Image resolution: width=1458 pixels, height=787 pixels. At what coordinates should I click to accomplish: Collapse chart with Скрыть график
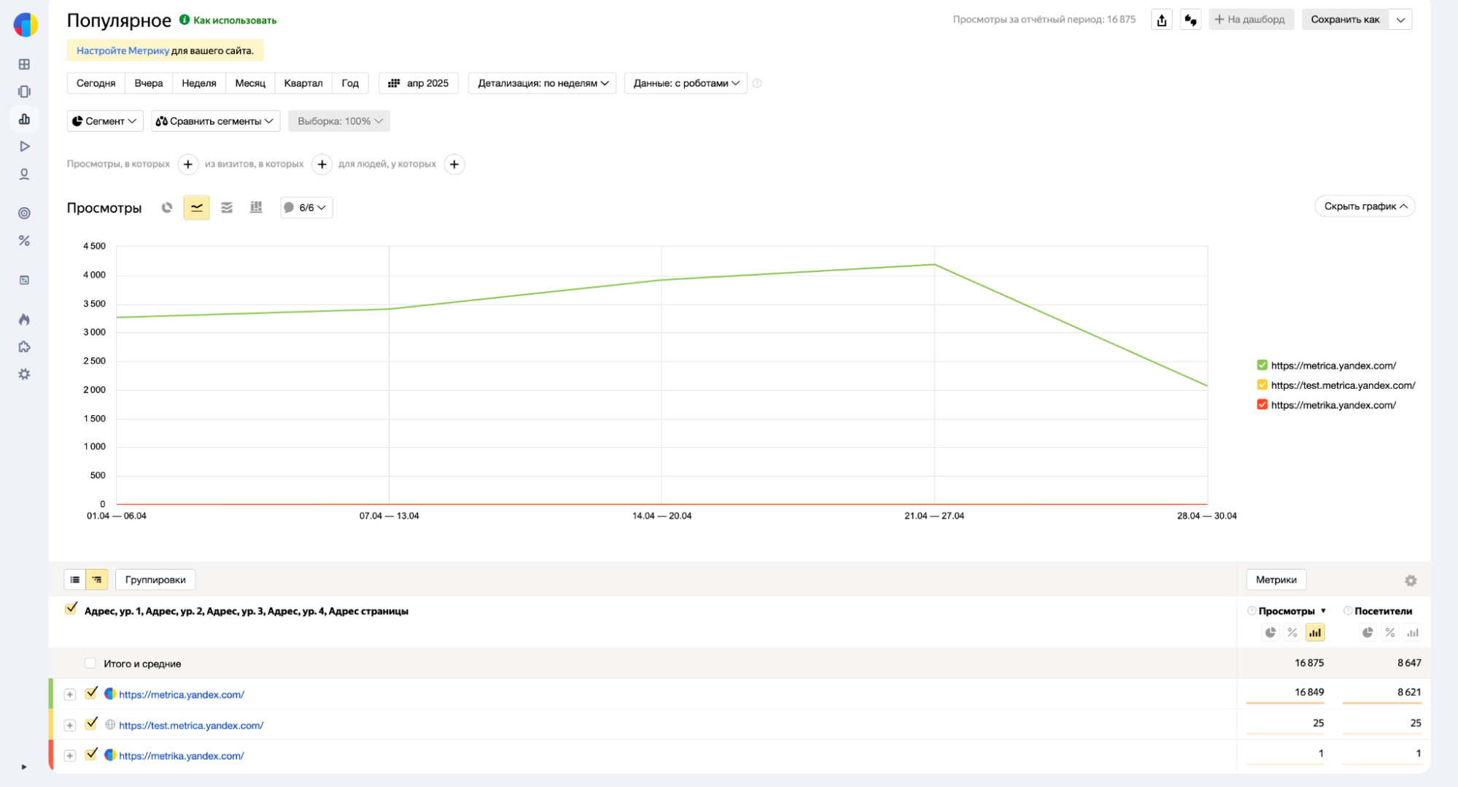point(1365,206)
